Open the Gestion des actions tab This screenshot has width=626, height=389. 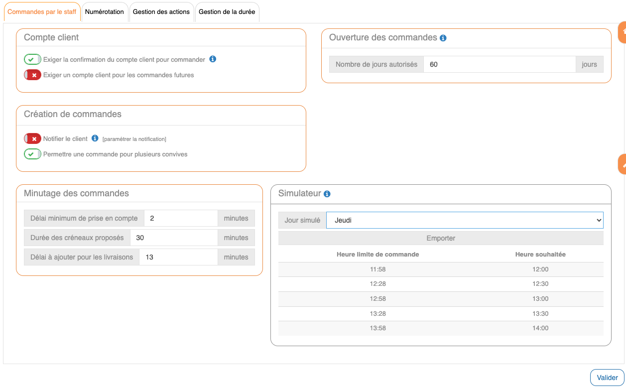tap(161, 12)
